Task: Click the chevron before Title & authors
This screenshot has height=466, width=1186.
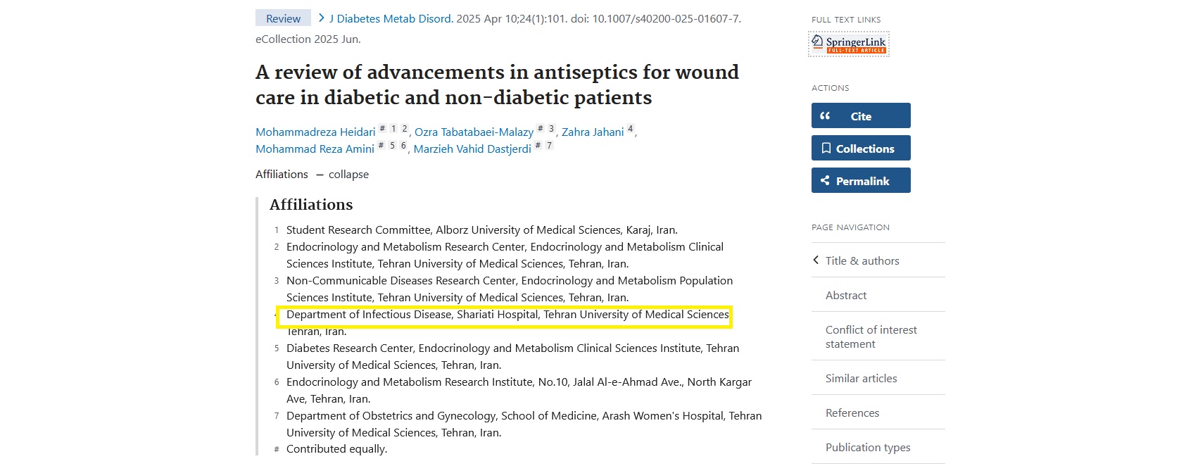Action: click(x=816, y=260)
